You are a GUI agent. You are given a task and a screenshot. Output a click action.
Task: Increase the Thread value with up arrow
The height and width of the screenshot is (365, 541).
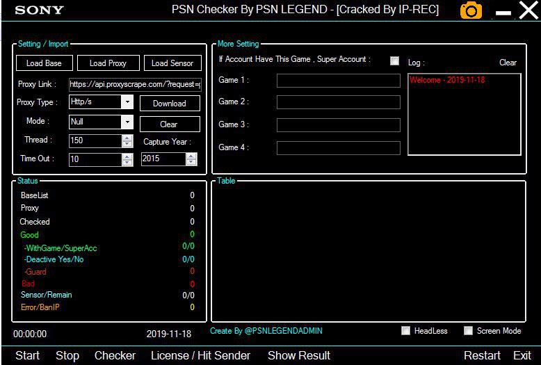127,138
